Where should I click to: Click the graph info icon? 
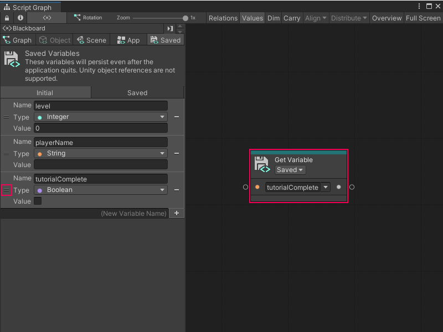click(x=20, y=18)
